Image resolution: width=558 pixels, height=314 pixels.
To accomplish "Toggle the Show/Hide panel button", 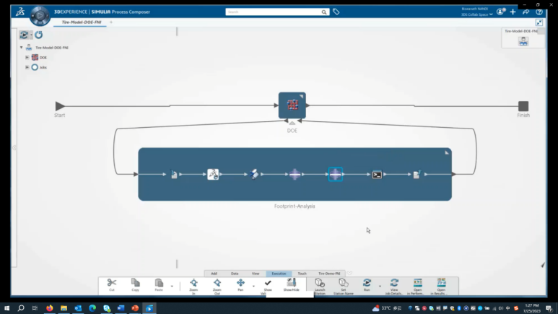I will [x=291, y=284].
